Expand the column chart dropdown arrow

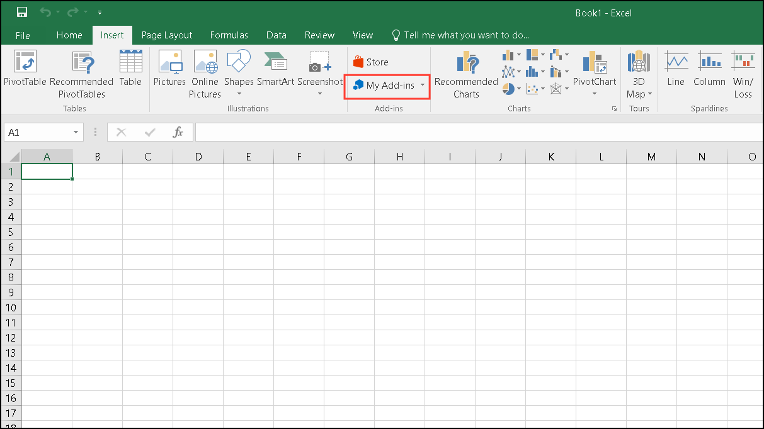point(519,55)
